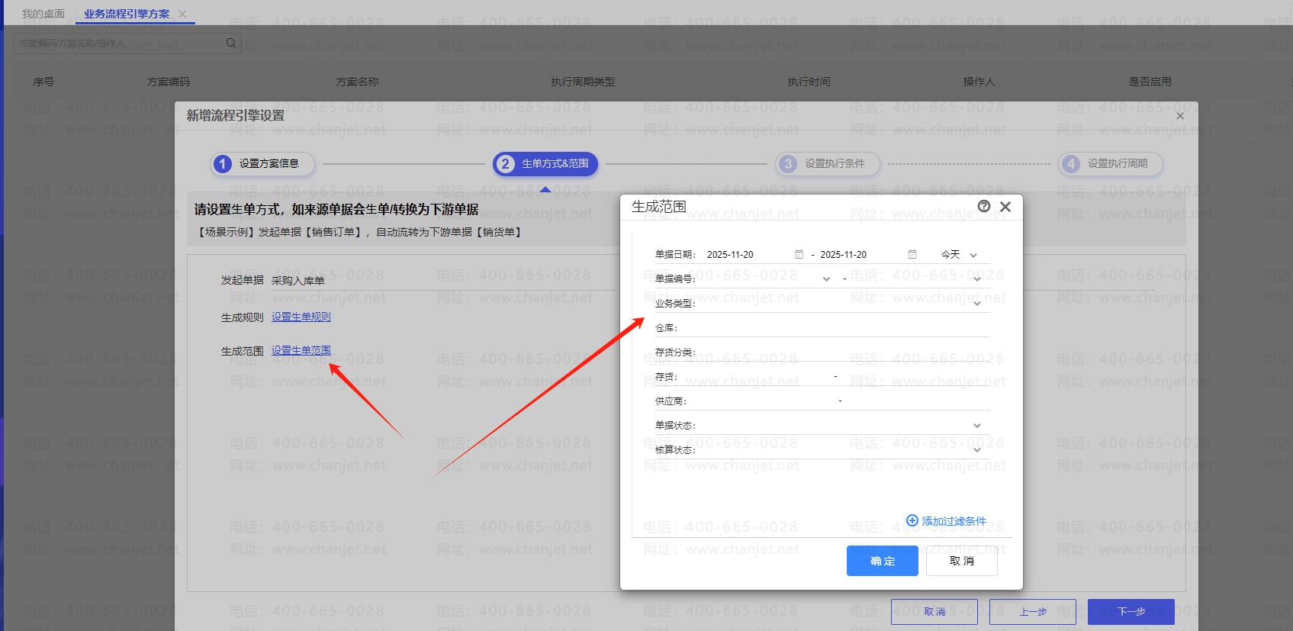Open the 单据状态 dropdown
The image size is (1293, 631).
click(977, 426)
